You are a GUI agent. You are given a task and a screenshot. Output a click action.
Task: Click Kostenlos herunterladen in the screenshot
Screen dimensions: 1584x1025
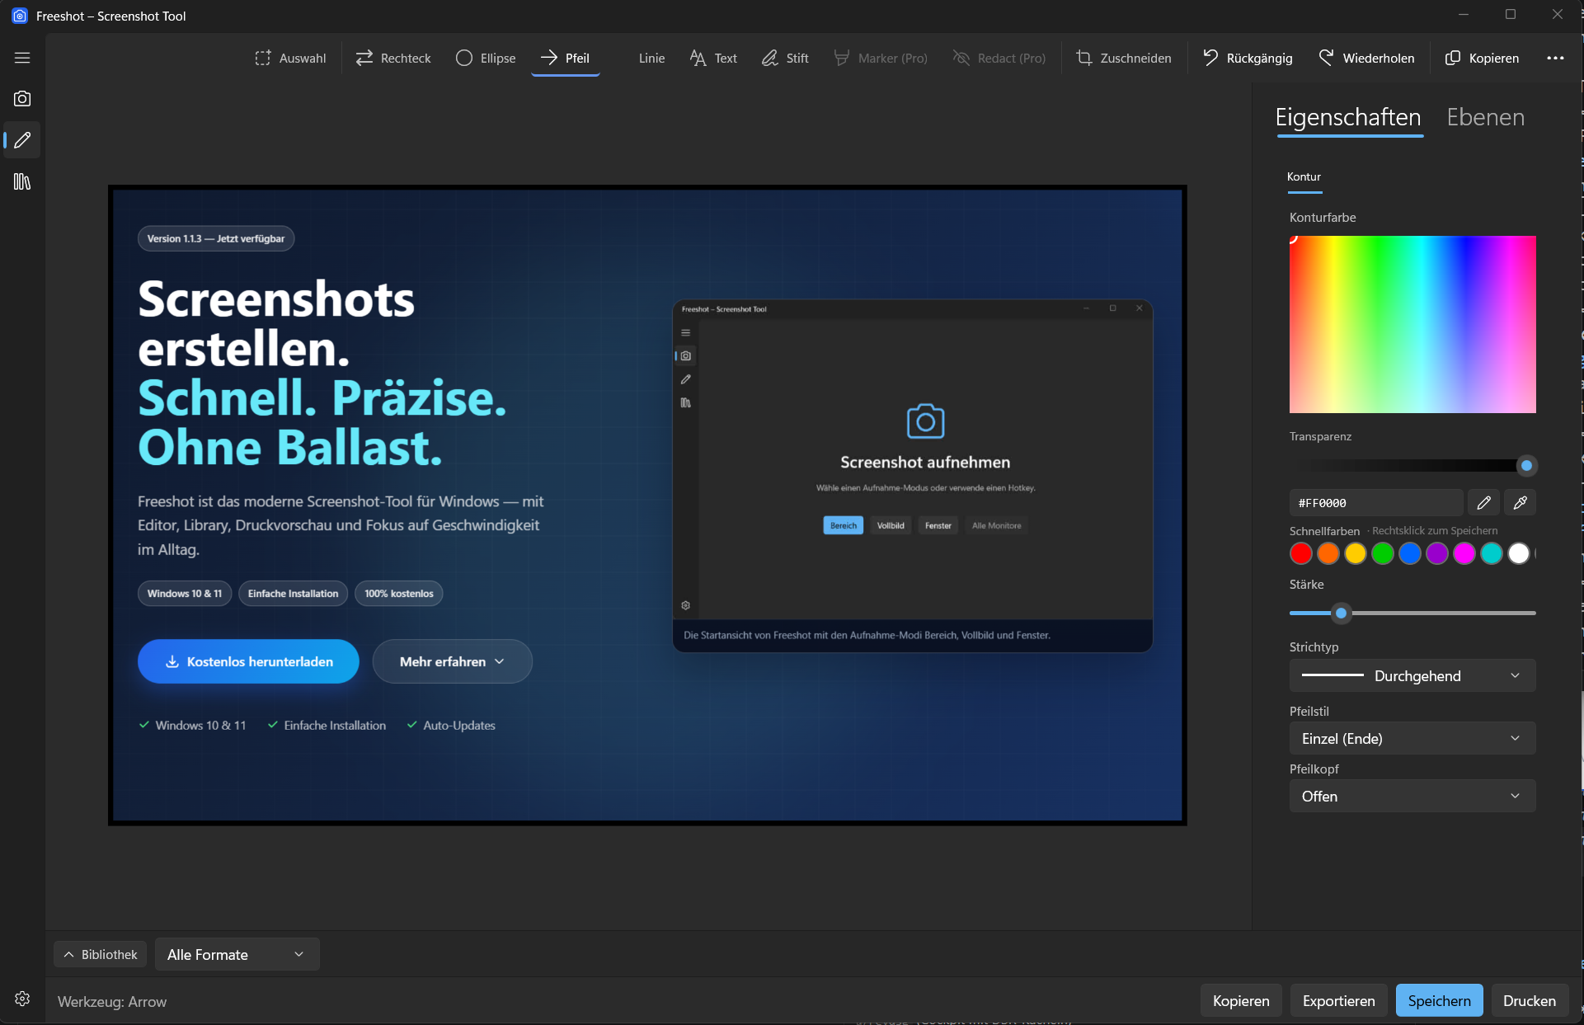point(248,661)
